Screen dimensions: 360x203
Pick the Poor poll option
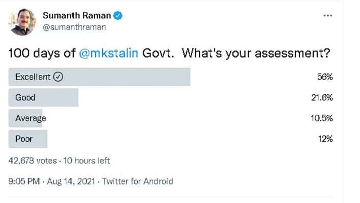(x=24, y=139)
